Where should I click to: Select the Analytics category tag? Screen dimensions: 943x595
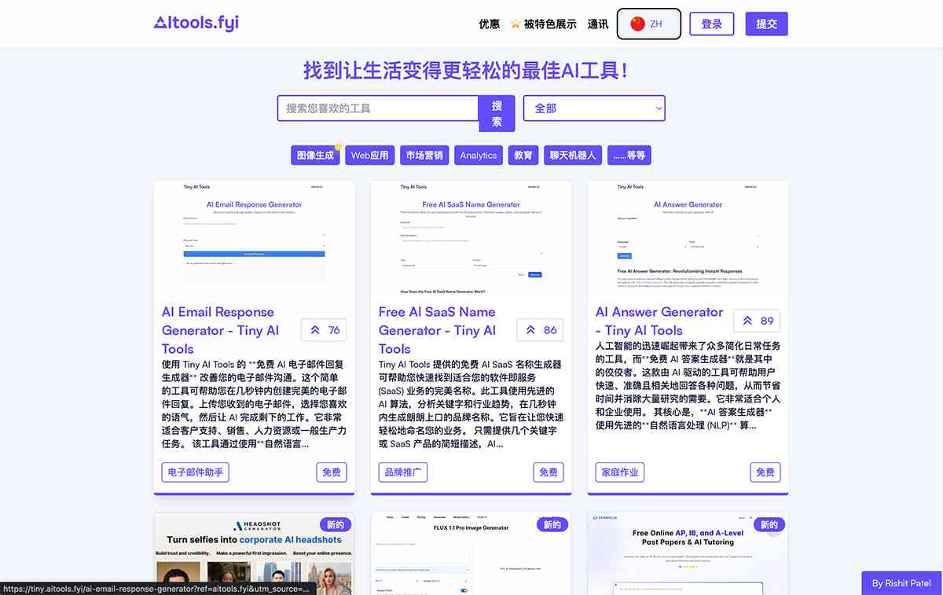coord(479,155)
